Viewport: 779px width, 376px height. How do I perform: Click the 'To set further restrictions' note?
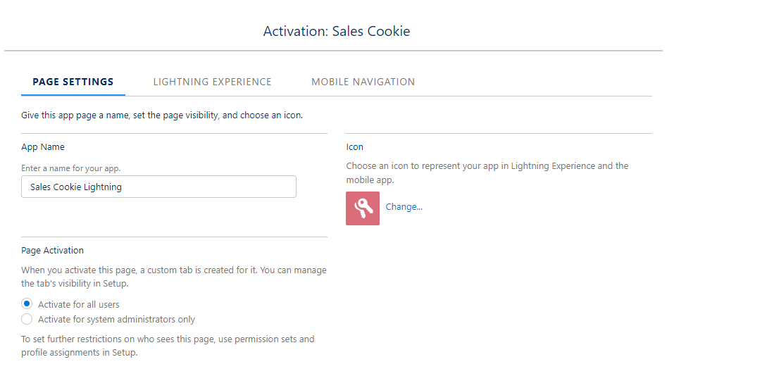pos(168,346)
